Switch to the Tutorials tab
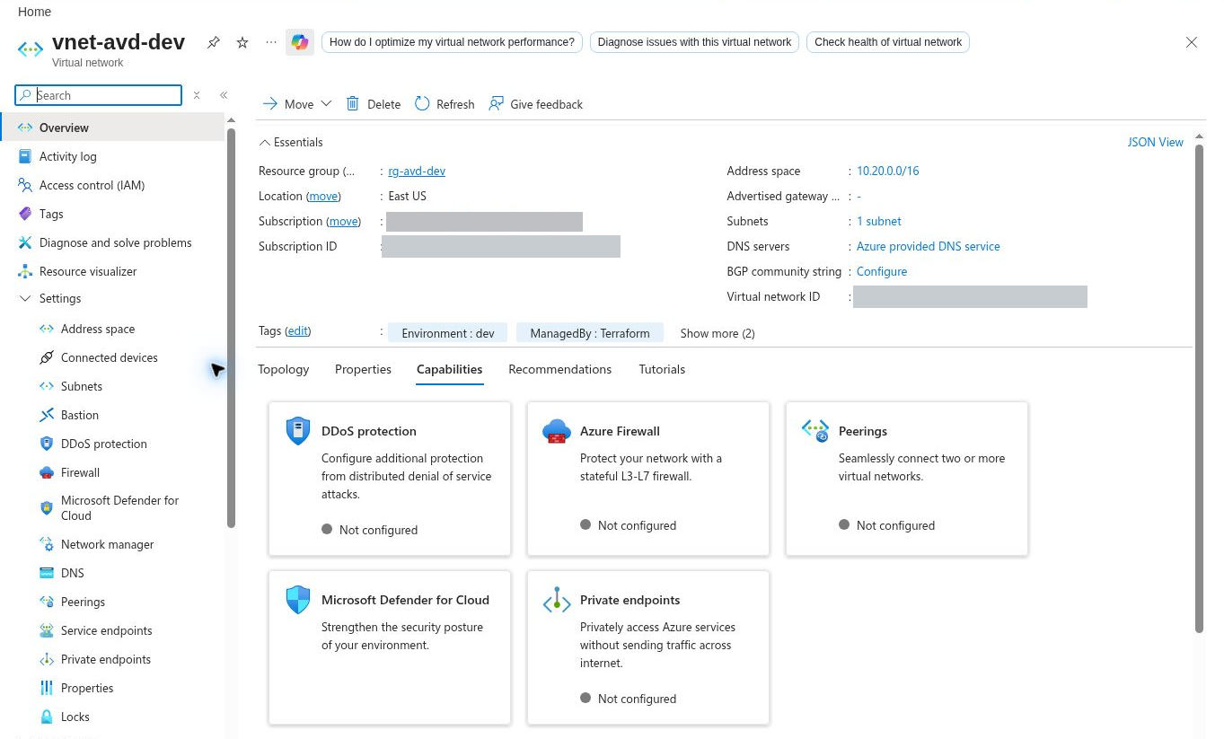1224x739 pixels. tap(662, 369)
